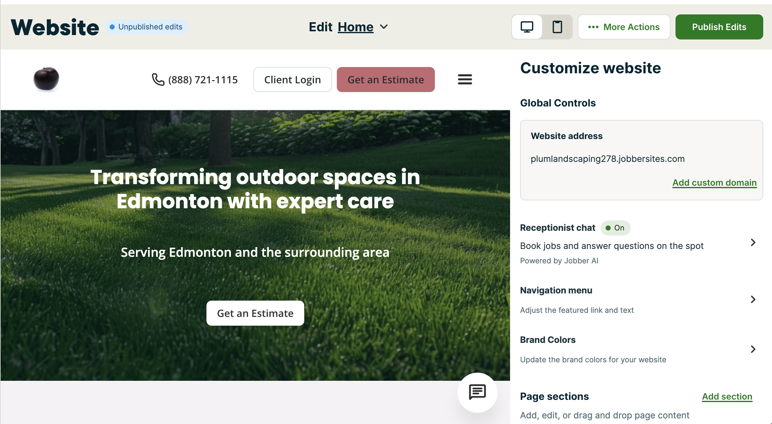The height and width of the screenshot is (424, 772).
Task: Switch to mobile preview mode
Action: coord(557,27)
